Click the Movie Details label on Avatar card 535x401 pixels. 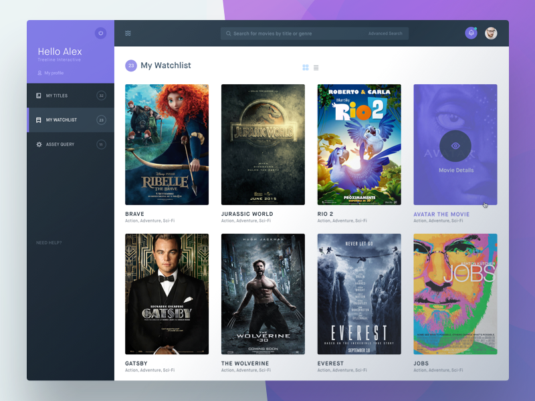pos(455,169)
